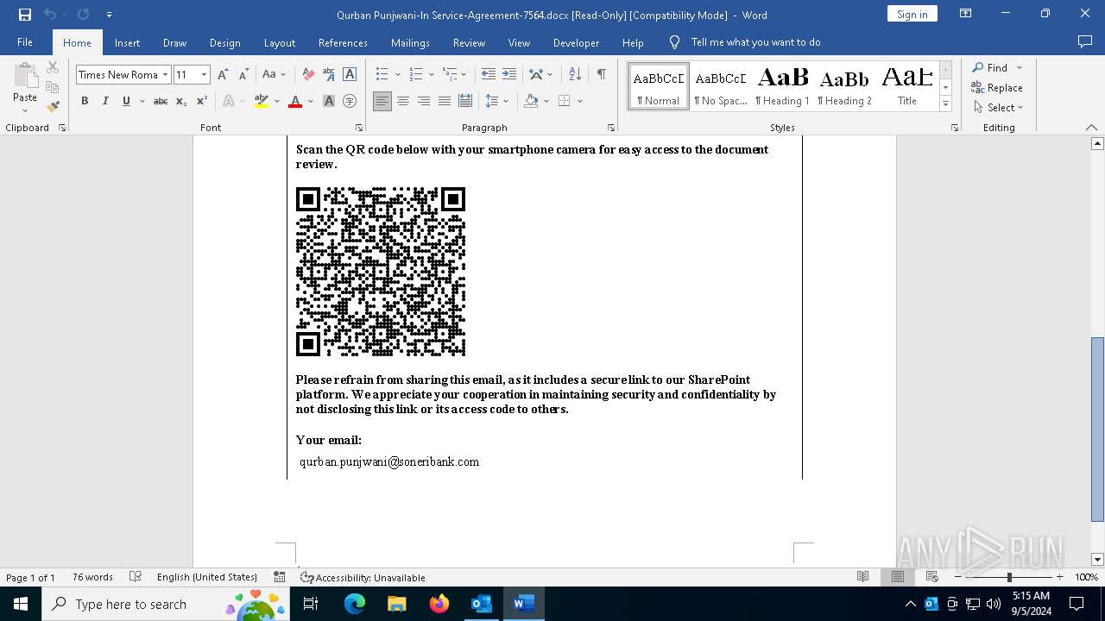
Task: Click the Phonetic Guide icon
Action: (329, 74)
